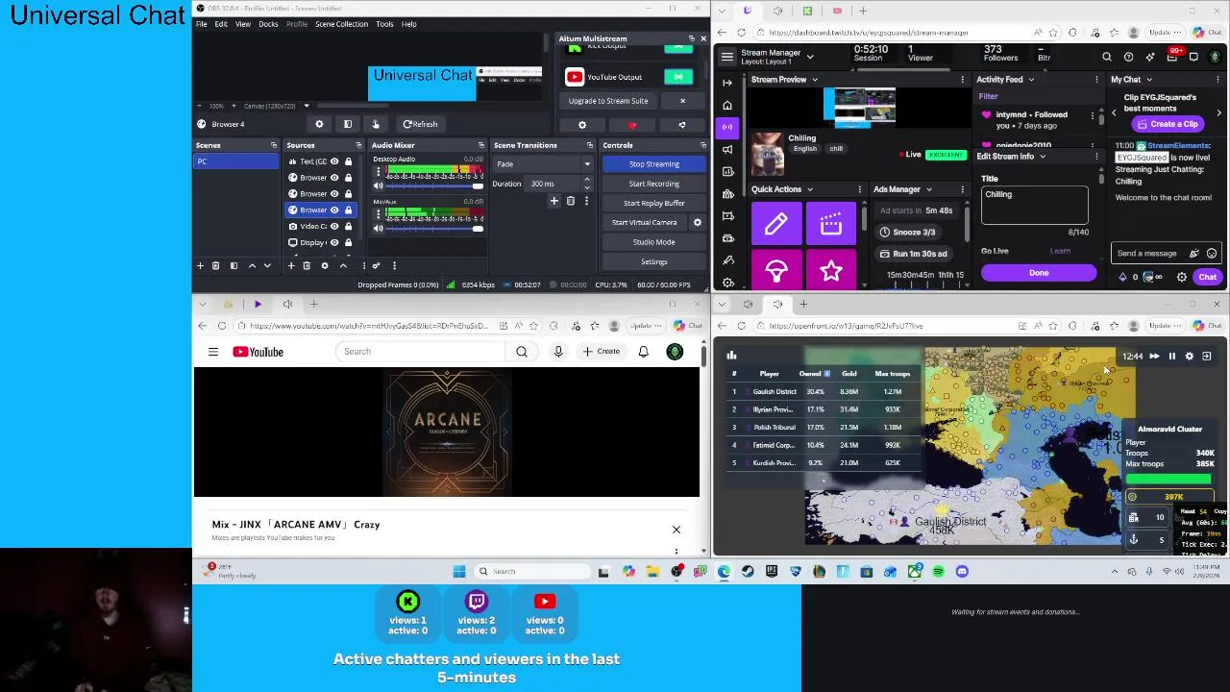Screen dimensions: 1230x692
Task: Open Twitch notifications inbox with 99+ badge
Action: (1172, 57)
